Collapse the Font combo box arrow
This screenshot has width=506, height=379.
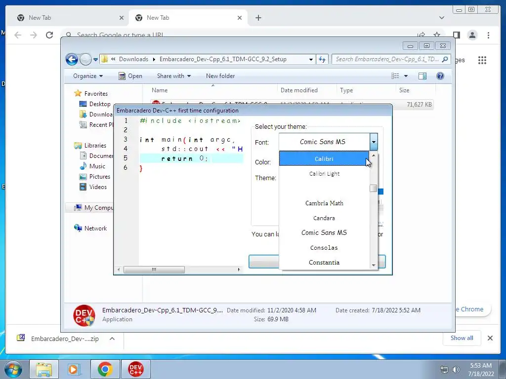pos(374,142)
